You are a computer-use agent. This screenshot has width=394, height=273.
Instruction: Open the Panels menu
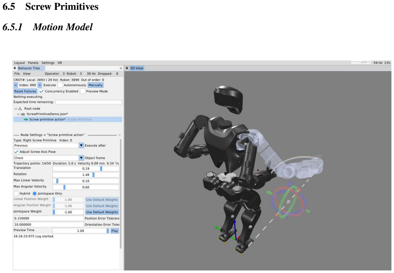[x=33, y=63]
